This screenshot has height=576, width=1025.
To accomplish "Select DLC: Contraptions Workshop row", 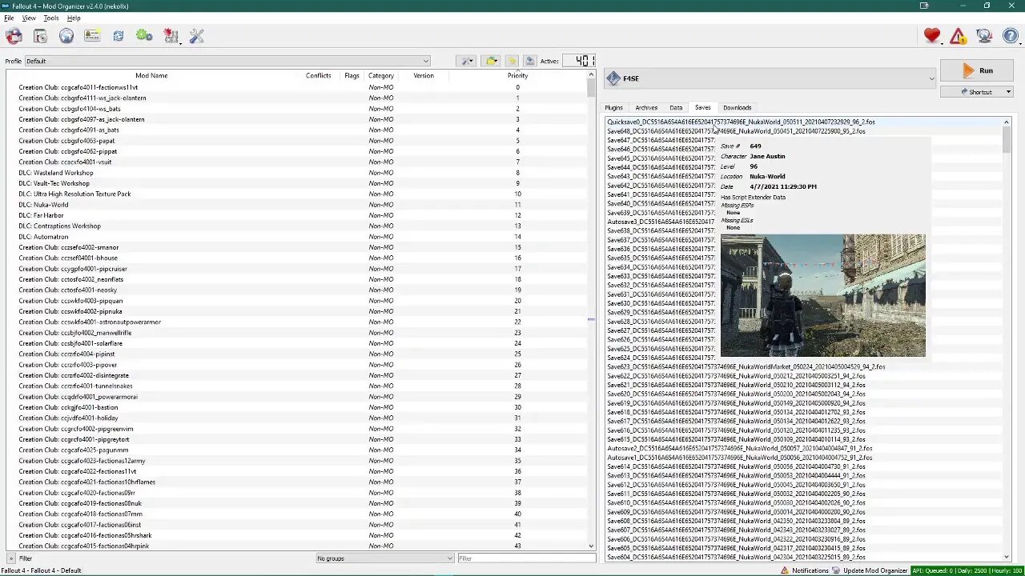I will pyautogui.click(x=296, y=226).
